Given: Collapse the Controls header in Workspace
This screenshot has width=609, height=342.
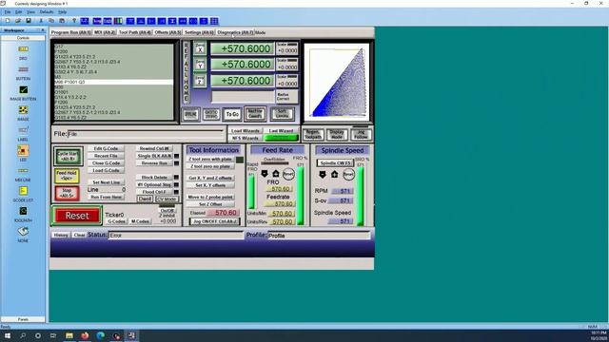Looking at the screenshot, I should click(x=23, y=38).
